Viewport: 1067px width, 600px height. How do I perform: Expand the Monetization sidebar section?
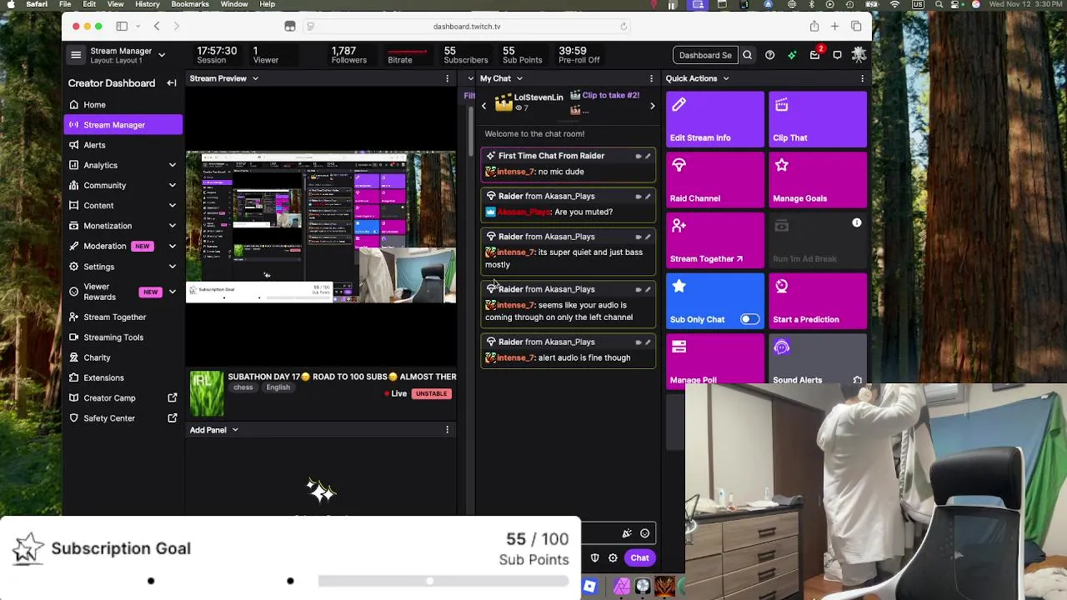[x=172, y=226]
